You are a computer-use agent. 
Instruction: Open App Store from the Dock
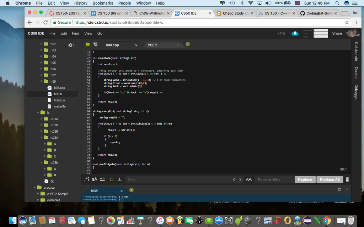(x=219, y=221)
